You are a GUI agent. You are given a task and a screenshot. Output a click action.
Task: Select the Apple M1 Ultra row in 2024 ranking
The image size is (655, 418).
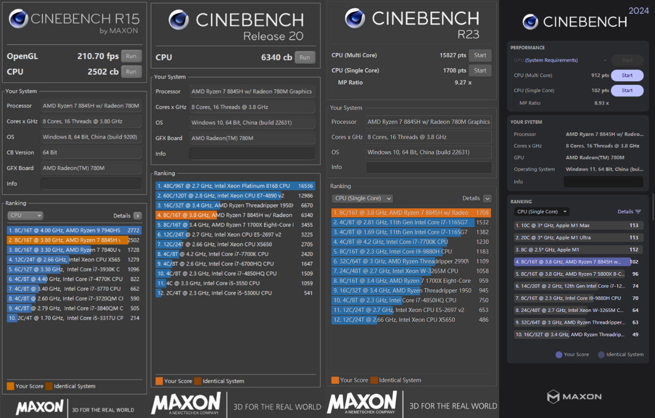[x=579, y=237]
